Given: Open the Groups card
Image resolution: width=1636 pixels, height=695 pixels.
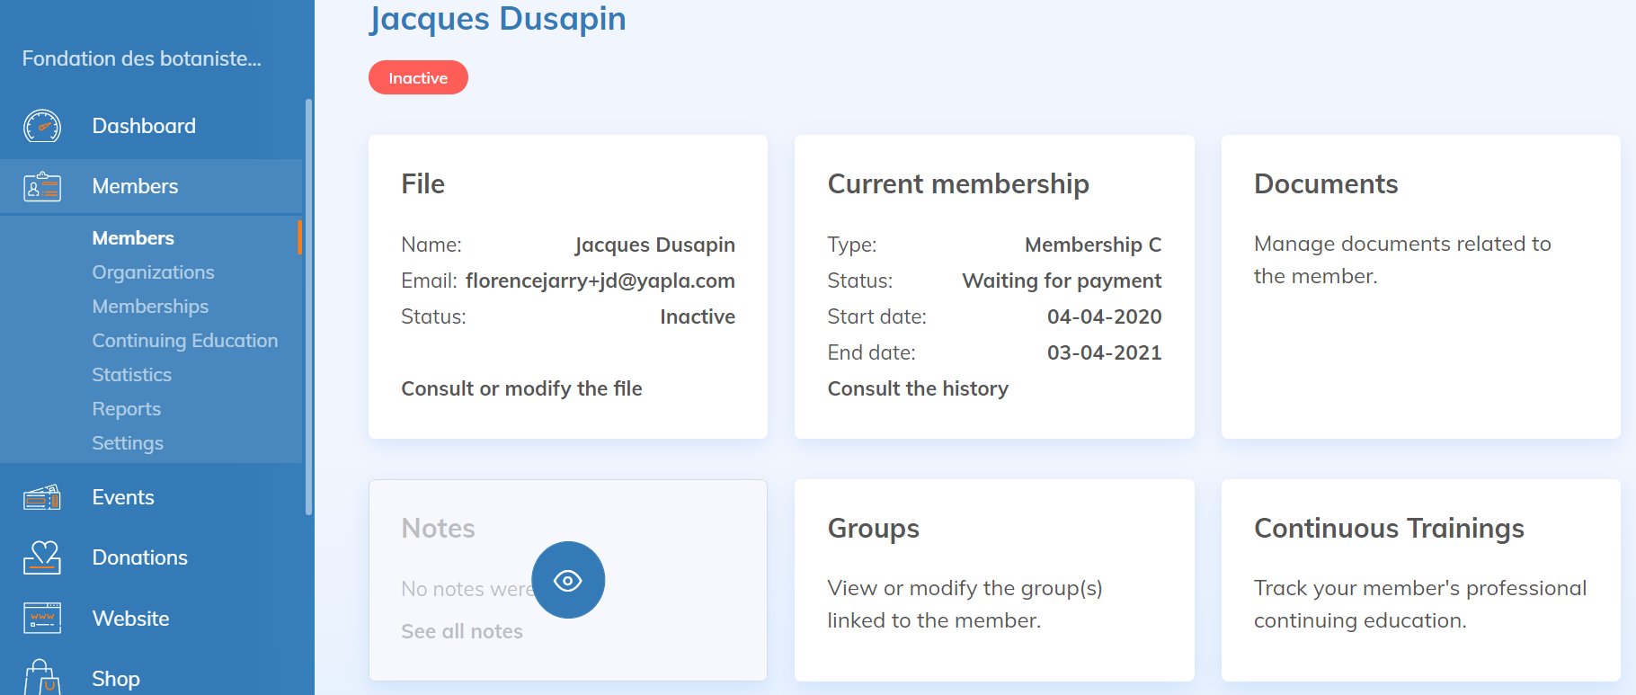Looking at the screenshot, I should click(x=994, y=580).
